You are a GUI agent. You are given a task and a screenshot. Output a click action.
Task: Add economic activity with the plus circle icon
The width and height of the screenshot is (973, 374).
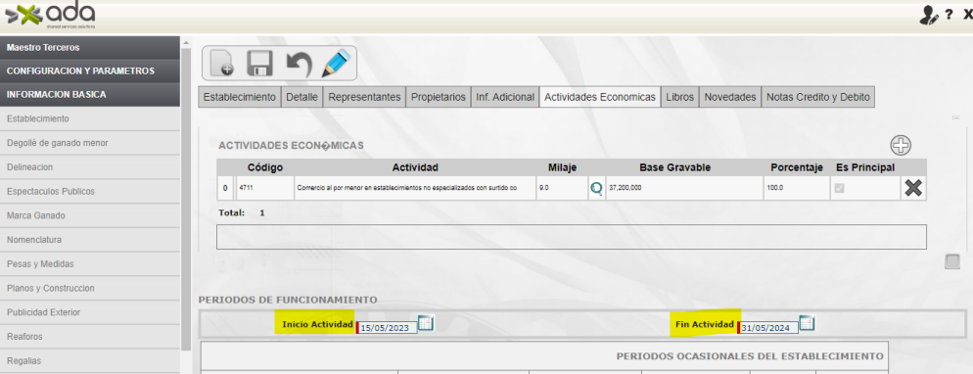point(901,145)
